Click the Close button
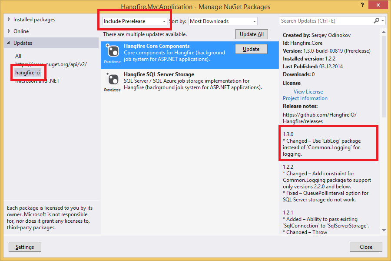 pos(366,247)
